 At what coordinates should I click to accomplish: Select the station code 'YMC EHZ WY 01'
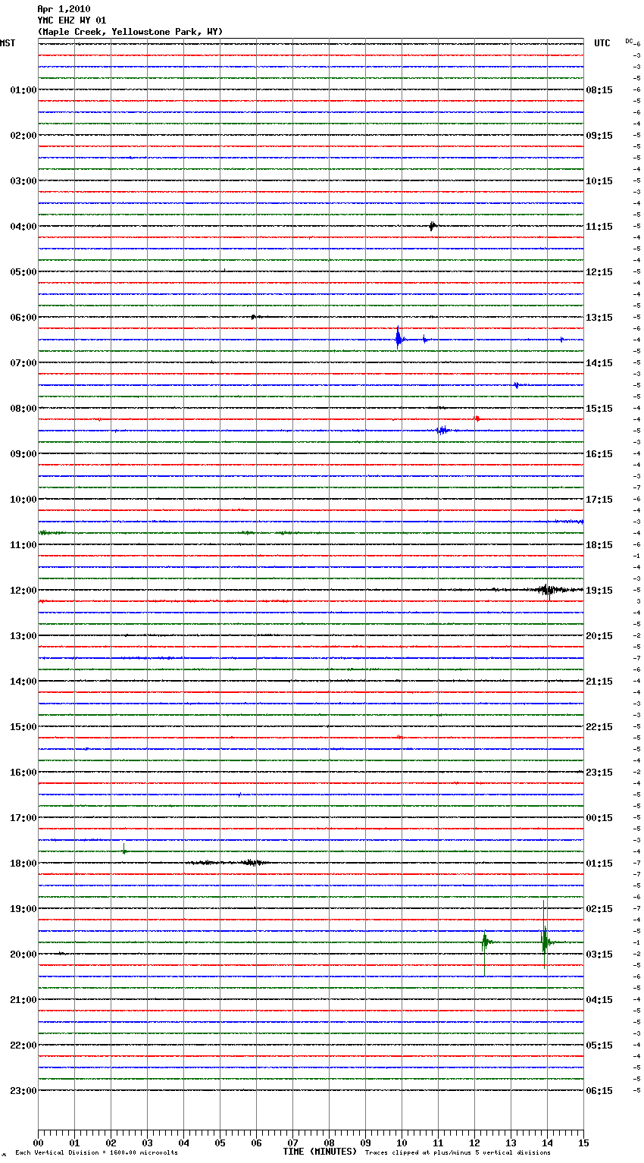(72, 20)
